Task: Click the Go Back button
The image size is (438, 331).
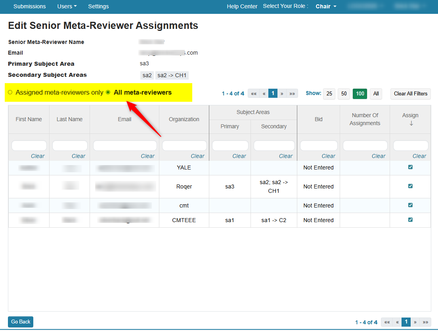Action: (x=21, y=322)
